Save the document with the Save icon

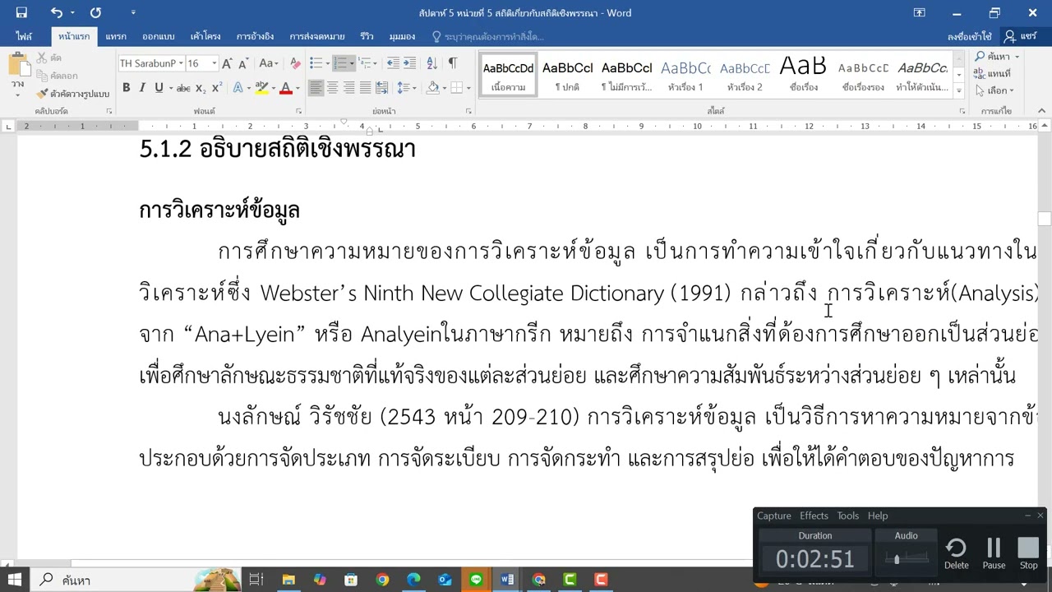(x=21, y=12)
